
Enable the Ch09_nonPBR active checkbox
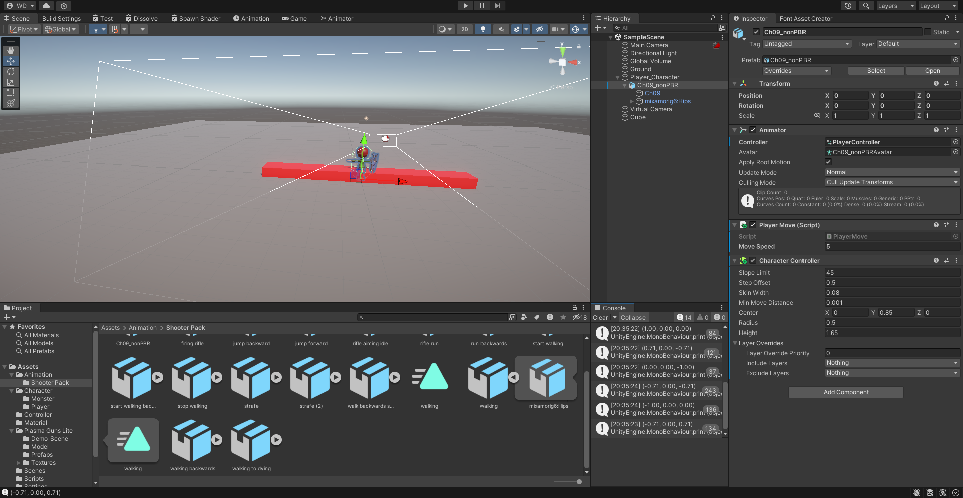pos(756,32)
